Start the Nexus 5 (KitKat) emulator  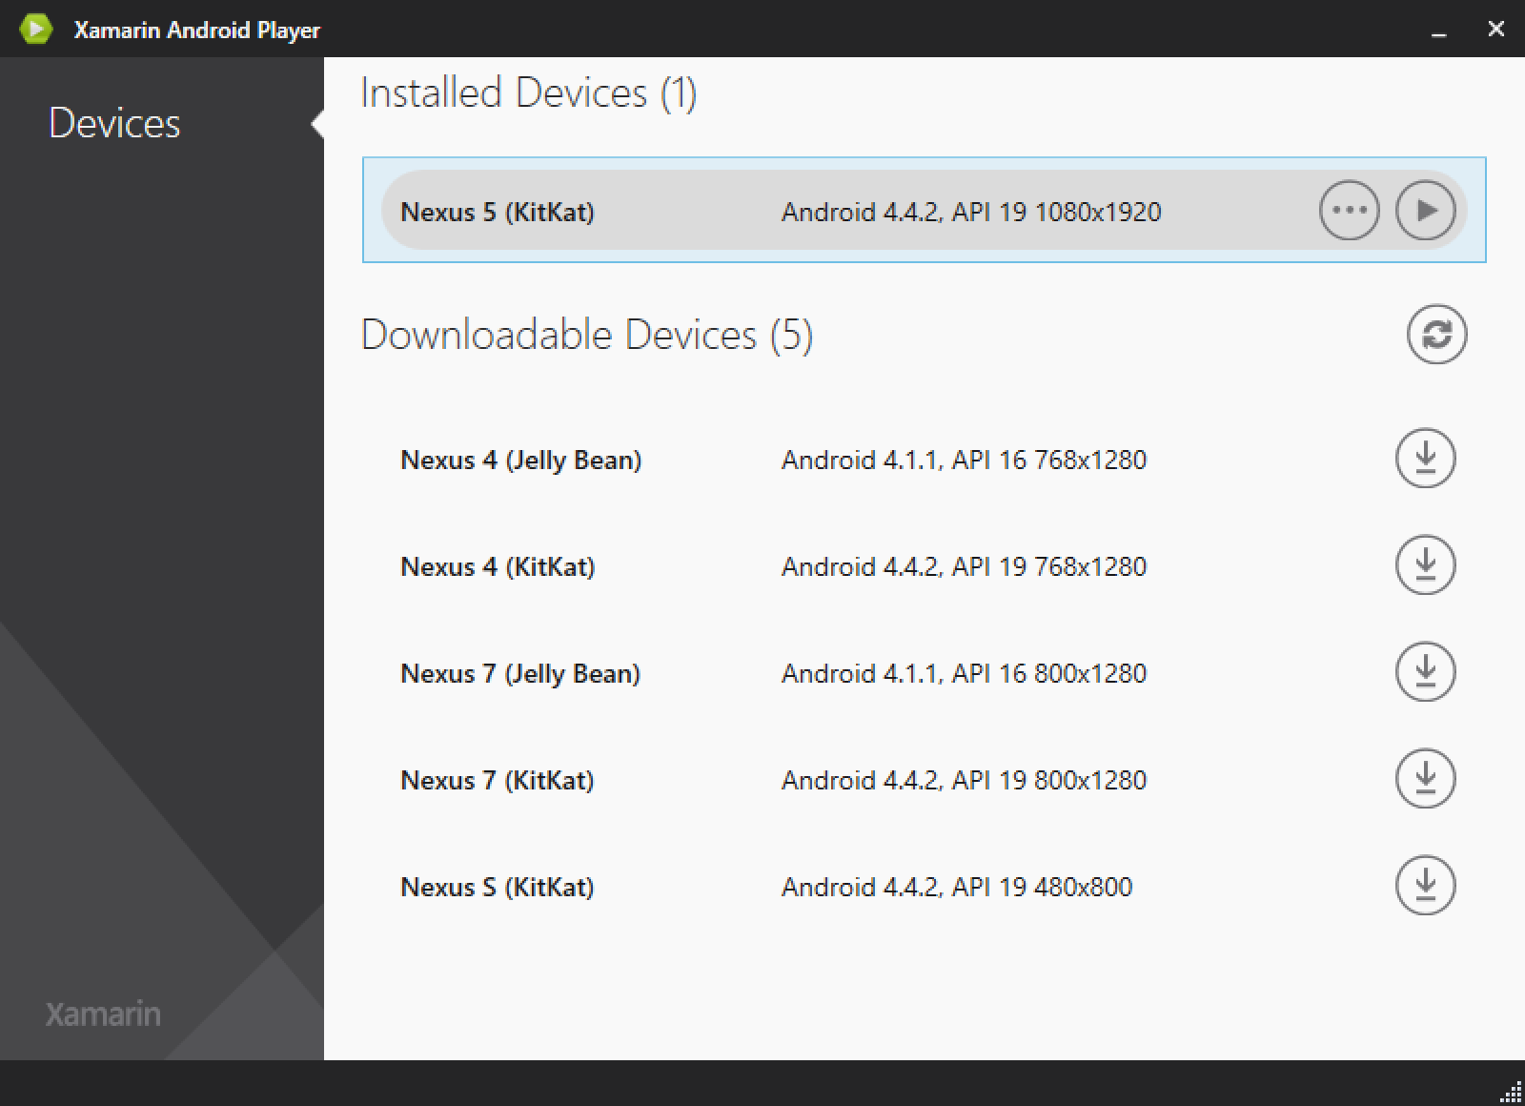[x=1425, y=210]
